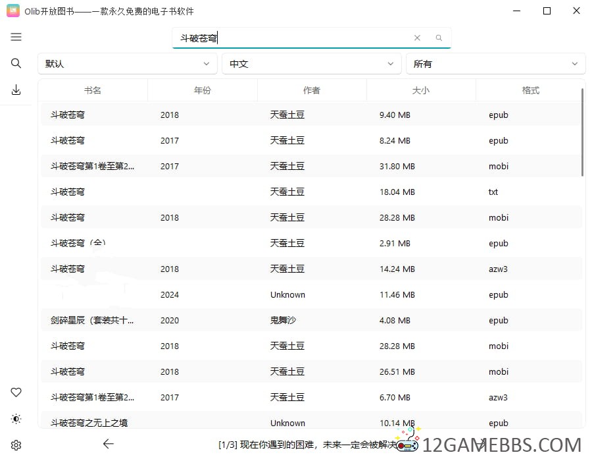Clear the search box text
The height and width of the screenshot is (461, 592).
tap(417, 38)
